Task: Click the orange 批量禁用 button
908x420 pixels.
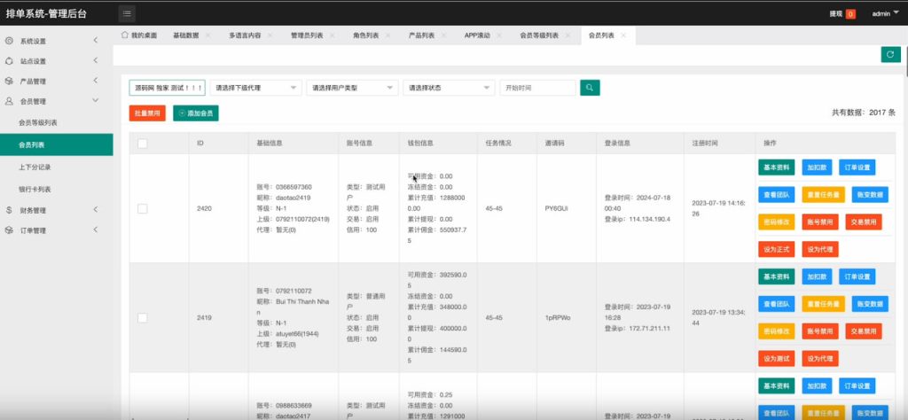Action: pyautogui.click(x=147, y=113)
